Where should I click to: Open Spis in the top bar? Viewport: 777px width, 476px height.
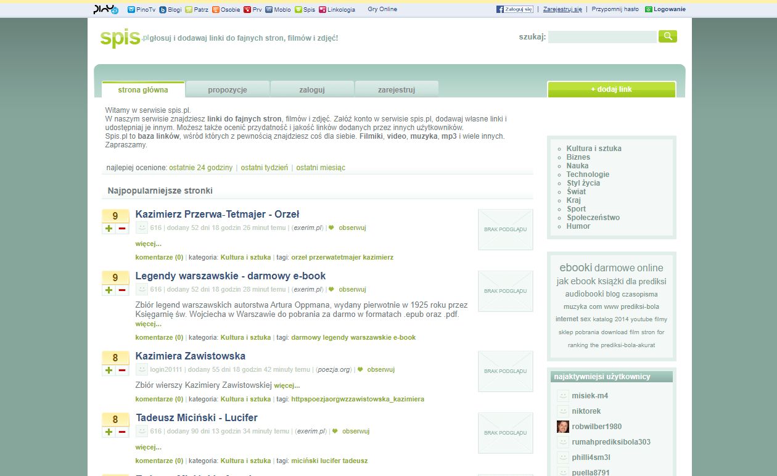click(x=305, y=10)
